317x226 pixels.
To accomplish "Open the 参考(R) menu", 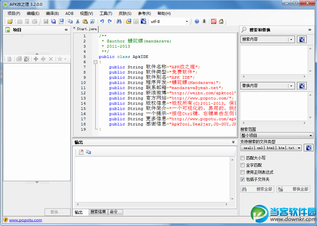I will click(144, 13).
